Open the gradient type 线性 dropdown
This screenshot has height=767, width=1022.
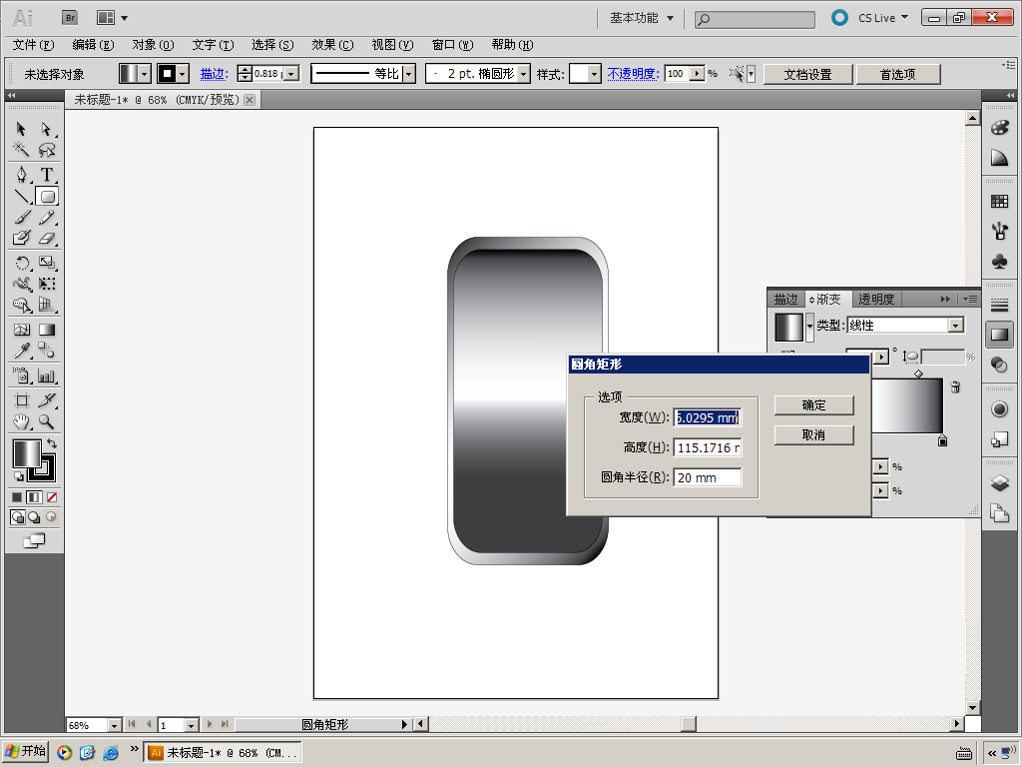[x=956, y=326]
